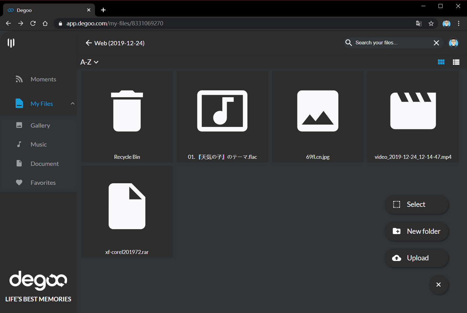Viewport: 467px width, 313px height.
Task: Click the Document sidebar icon
Action: pos(19,163)
